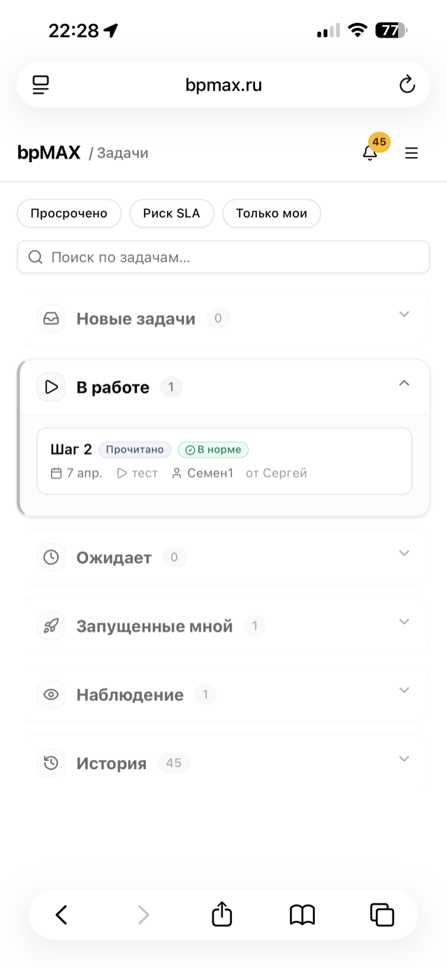Collapse the В работе section
447x969 pixels.
coord(404,383)
